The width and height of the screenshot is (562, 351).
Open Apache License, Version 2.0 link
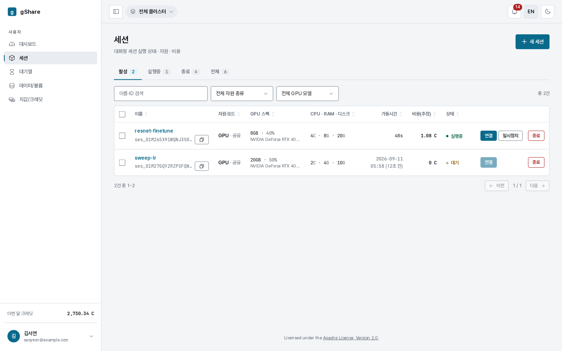(x=350, y=338)
